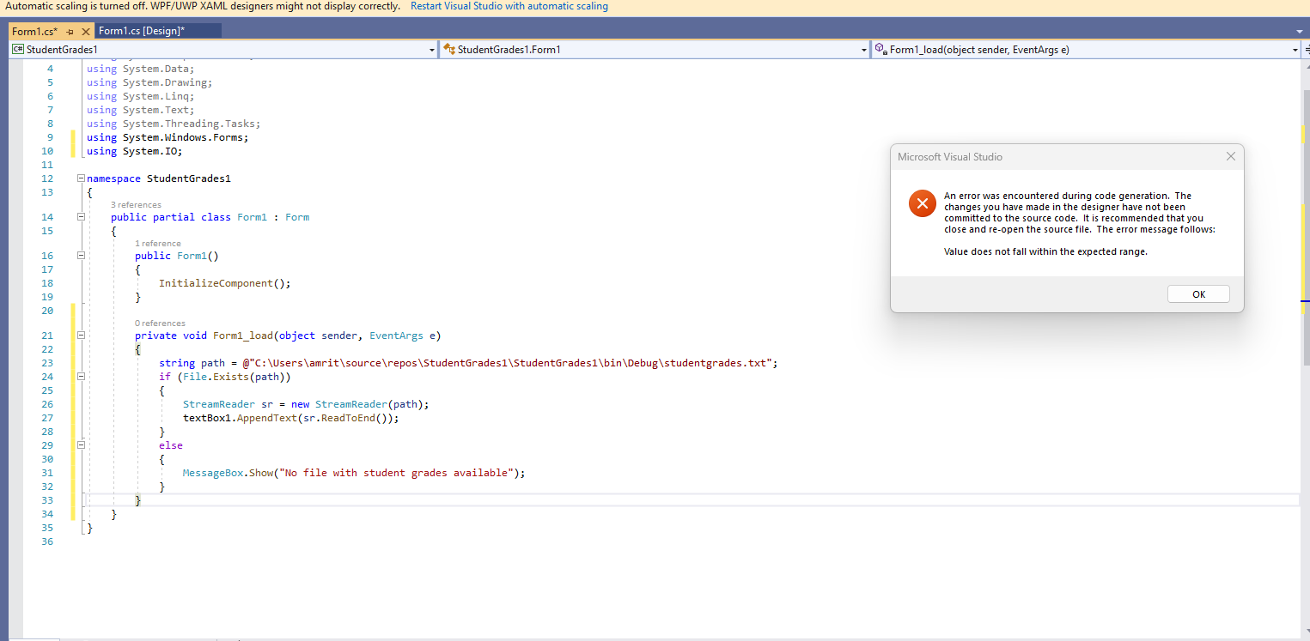The height and width of the screenshot is (641, 1310).
Task: Click the C# project icon beside StudentGrades1
Action: point(17,50)
